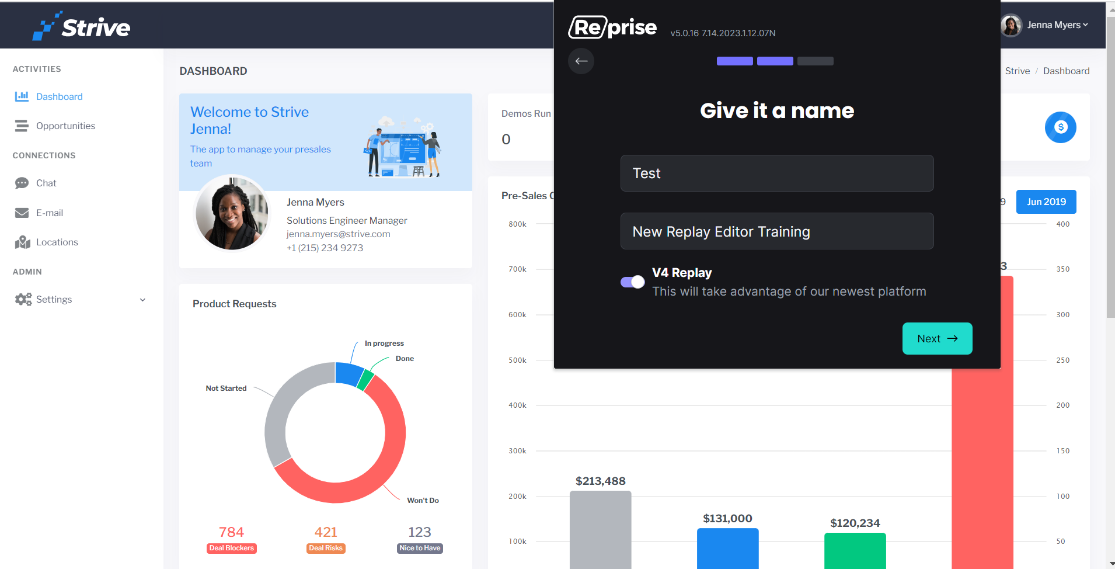The width and height of the screenshot is (1115, 569).
Task: Select the Jun 2019 tab
Action: (1046, 202)
